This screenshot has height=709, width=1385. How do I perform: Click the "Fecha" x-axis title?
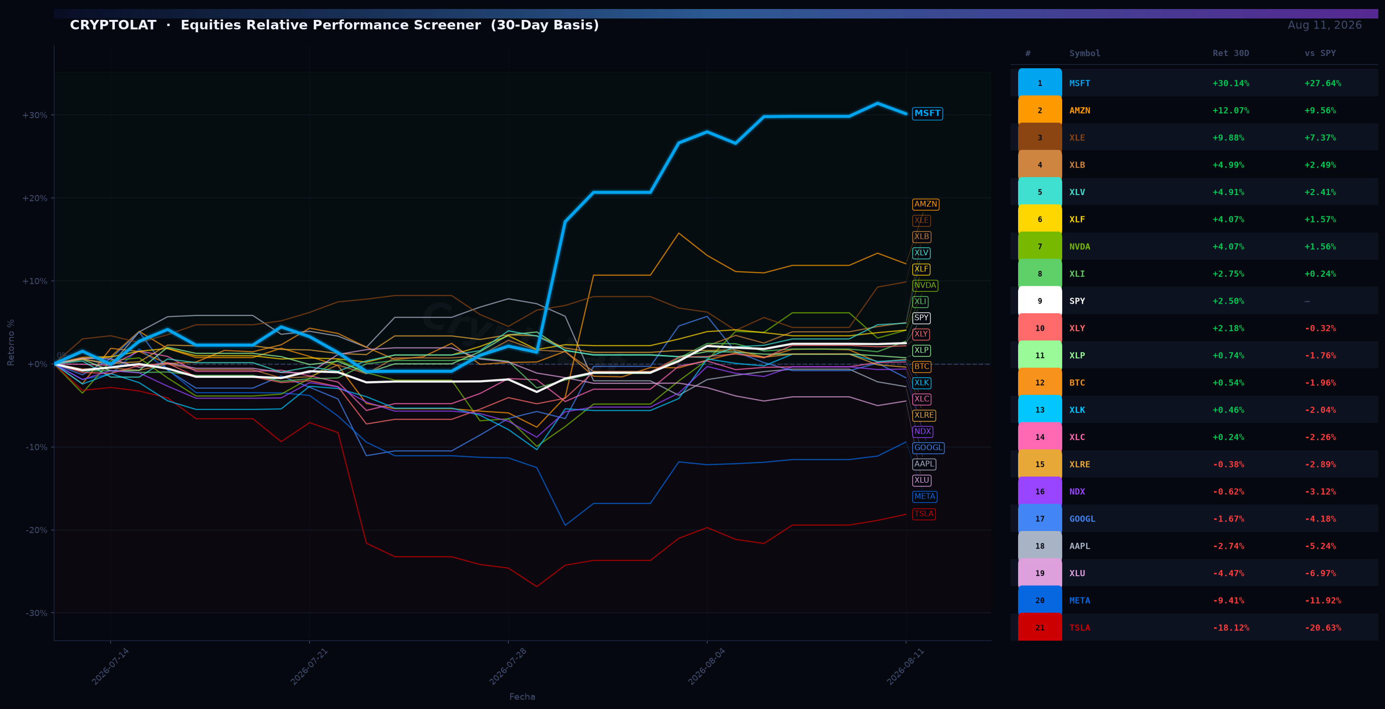[522, 697]
